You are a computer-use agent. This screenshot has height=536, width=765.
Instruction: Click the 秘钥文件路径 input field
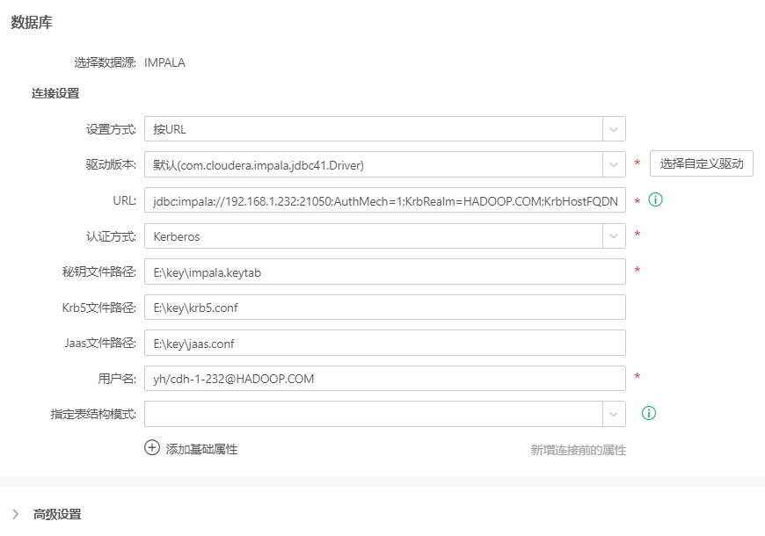pyautogui.click(x=384, y=272)
